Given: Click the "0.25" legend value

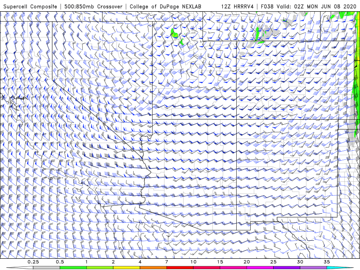Looking at the screenshot, I should (x=33, y=262).
